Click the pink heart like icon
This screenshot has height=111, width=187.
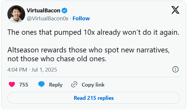pos(12,85)
